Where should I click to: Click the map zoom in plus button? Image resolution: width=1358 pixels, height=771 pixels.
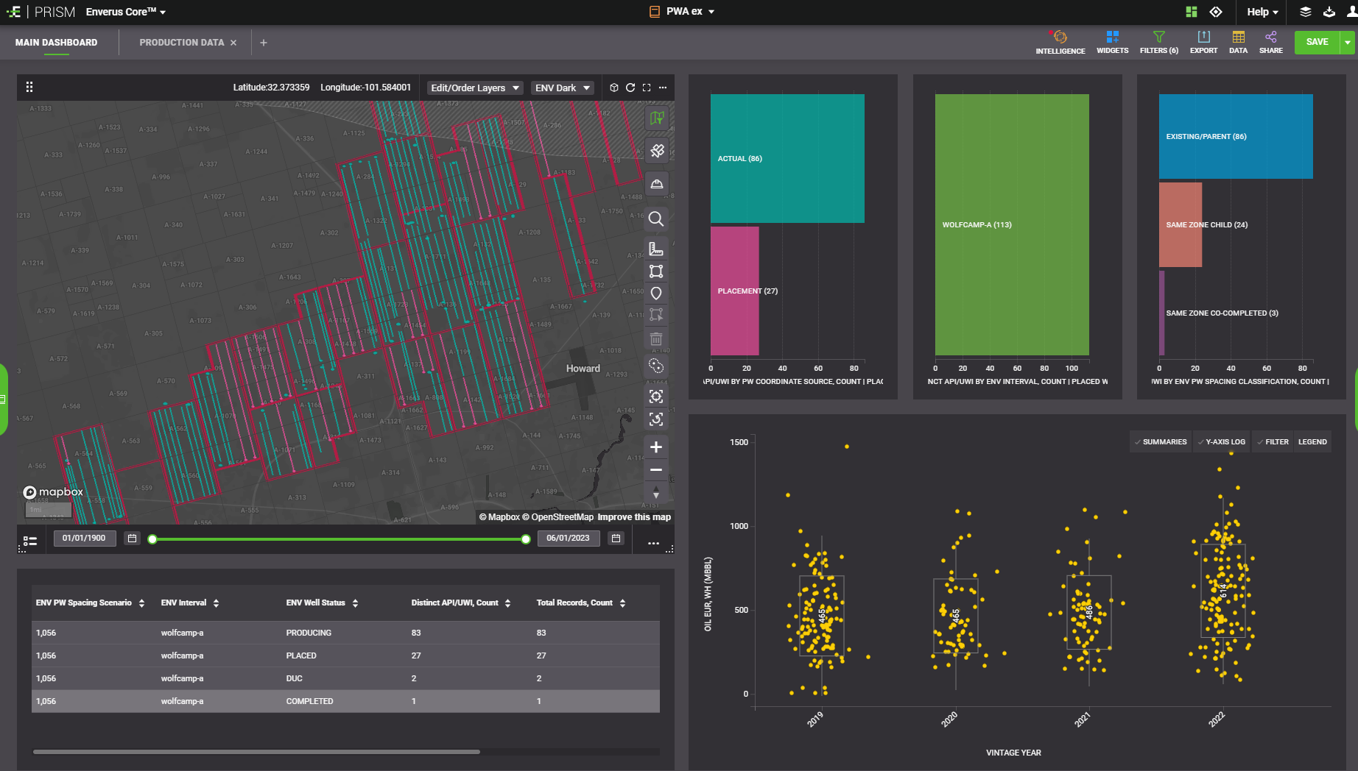(x=655, y=447)
